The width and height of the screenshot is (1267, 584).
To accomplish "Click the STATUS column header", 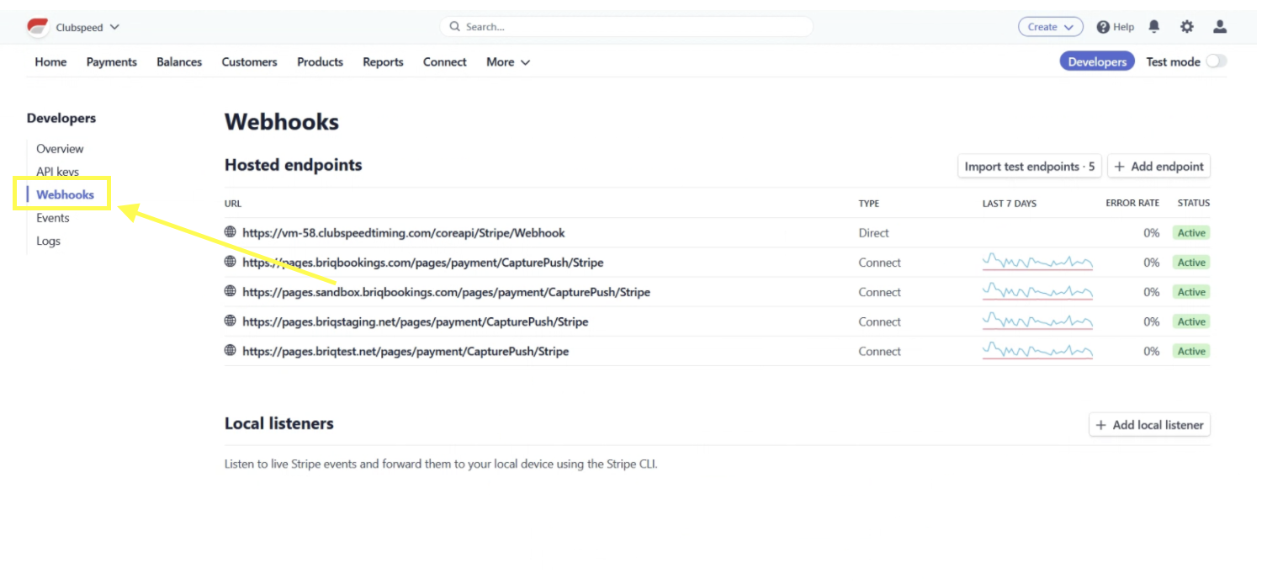I will [x=1194, y=204].
